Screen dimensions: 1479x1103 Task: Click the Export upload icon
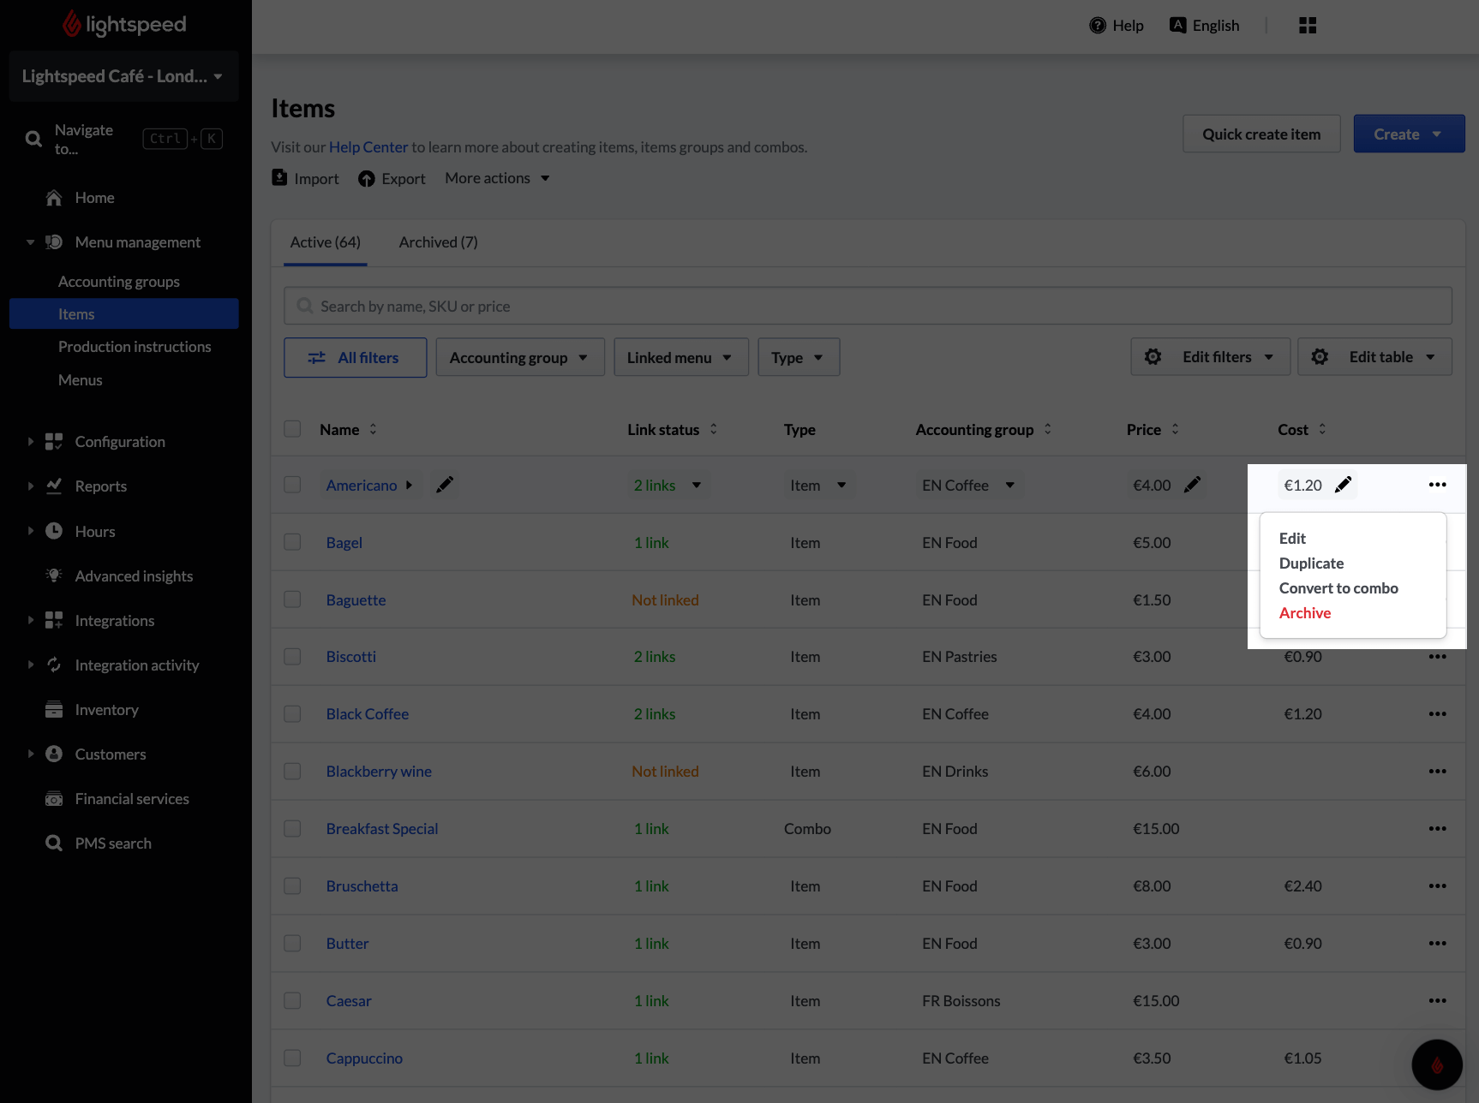pyautogui.click(x=367, y=178)
